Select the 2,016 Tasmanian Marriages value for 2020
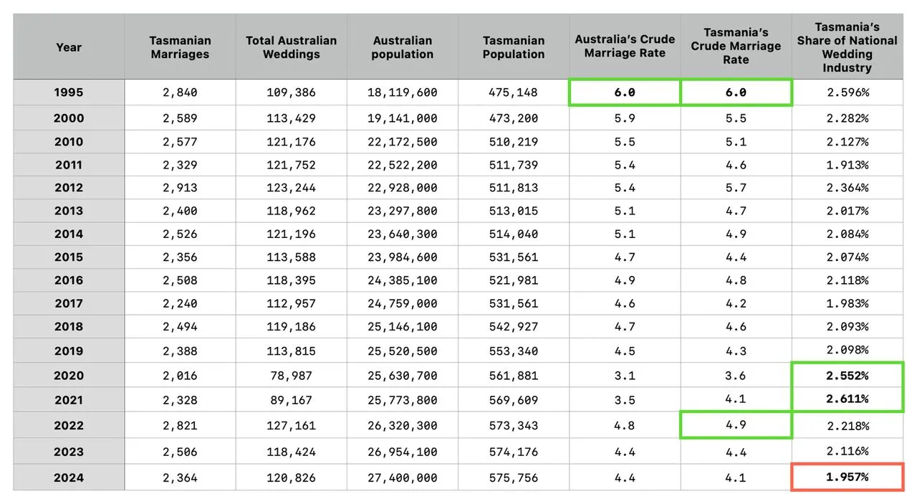Image resolution: width=917 pixels, height=504 pixels. tap(180, 375)
